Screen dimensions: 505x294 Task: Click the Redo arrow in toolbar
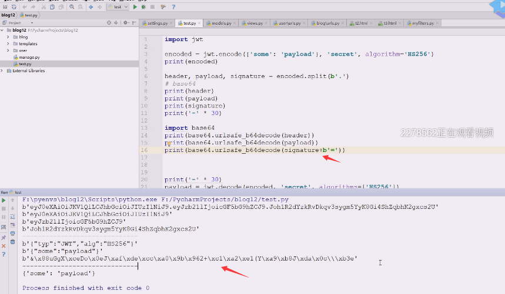[x=33, y=6]
